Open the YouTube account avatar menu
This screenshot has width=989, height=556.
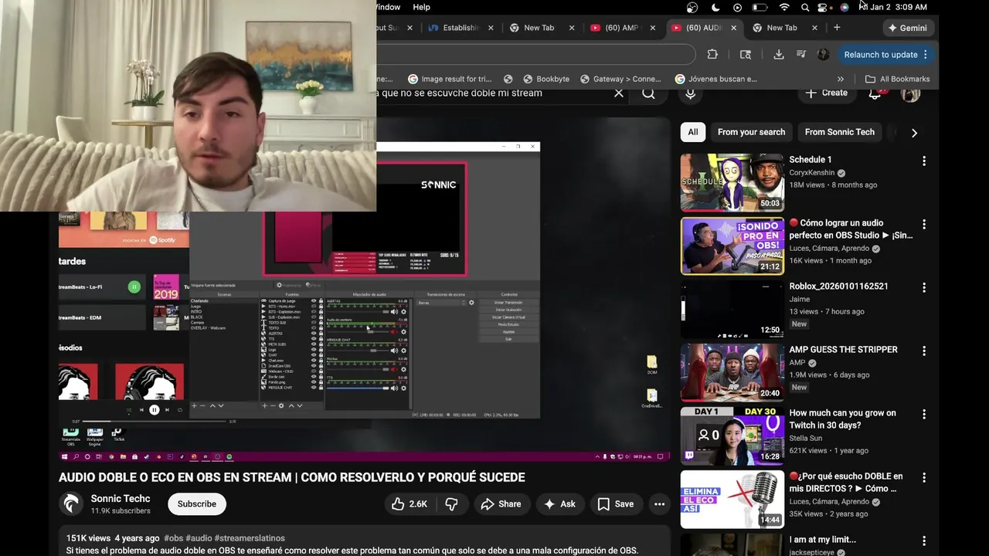point(911,93)
